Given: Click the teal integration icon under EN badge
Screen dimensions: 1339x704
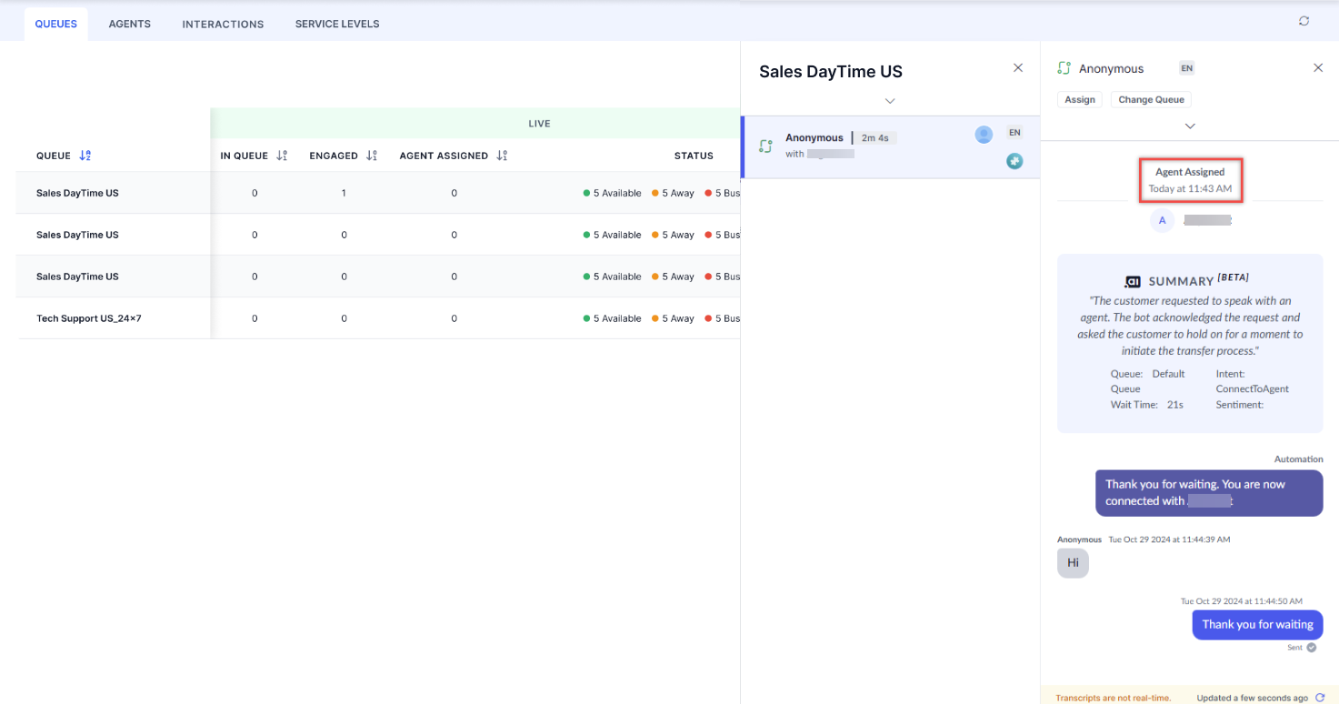Looking at the screenshot, I should 1014,161.
